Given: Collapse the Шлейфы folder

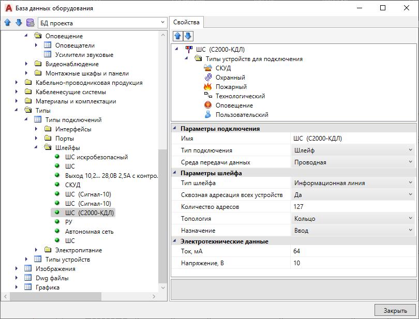Looking at the screenshot, I should coord(36,148).
